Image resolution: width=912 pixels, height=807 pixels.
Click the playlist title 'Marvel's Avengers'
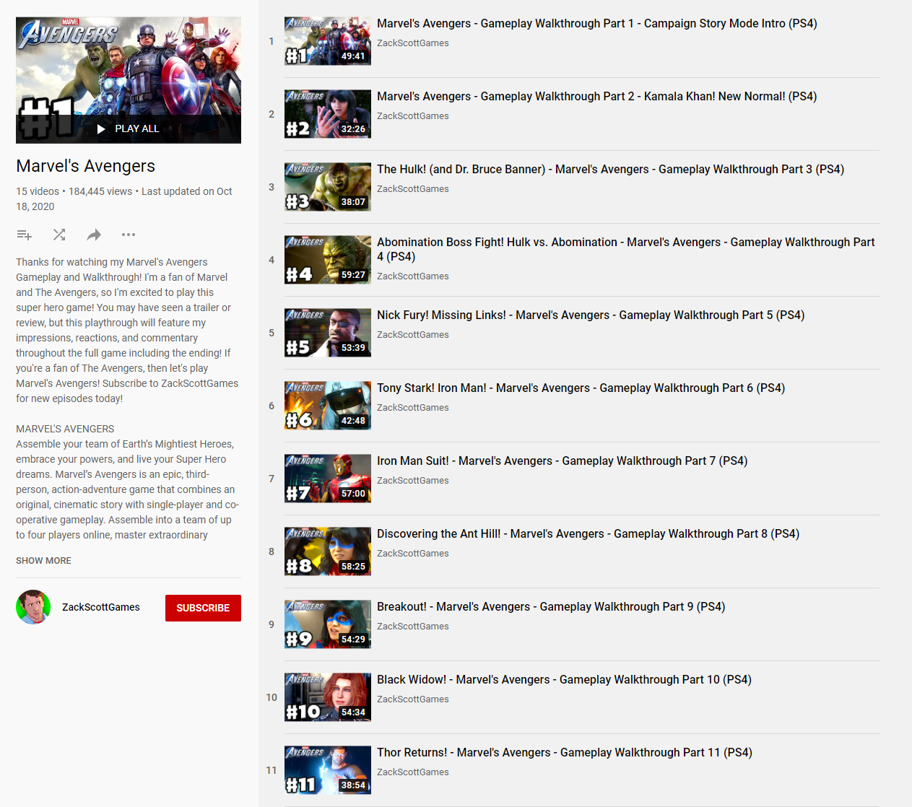(85, 166)
